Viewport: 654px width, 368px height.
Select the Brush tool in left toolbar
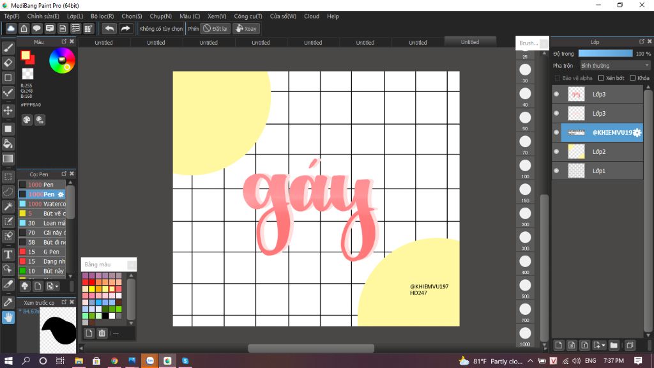[8, 48]
